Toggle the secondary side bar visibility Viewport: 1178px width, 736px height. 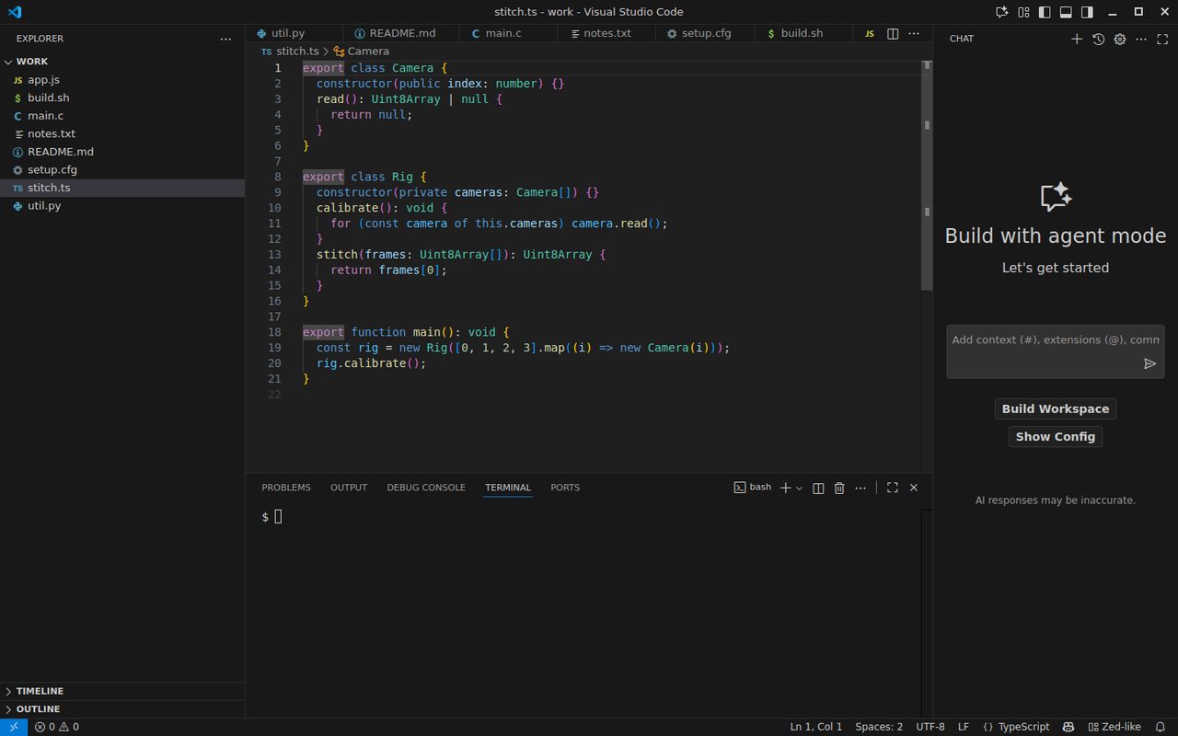pyautogui.click(x=1087, y=12)
